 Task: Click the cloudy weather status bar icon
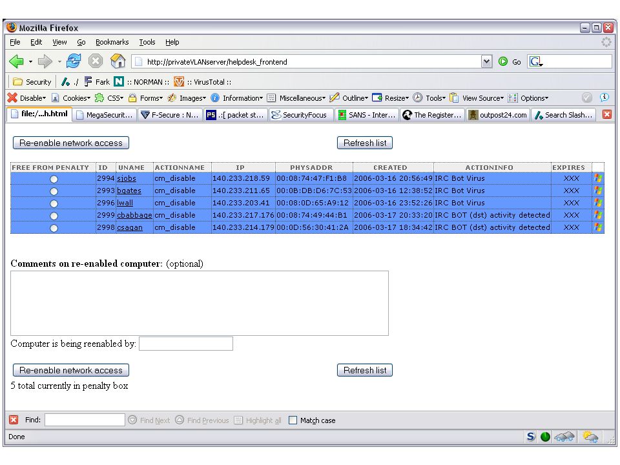pyautogui.click(x=564, y=437)
